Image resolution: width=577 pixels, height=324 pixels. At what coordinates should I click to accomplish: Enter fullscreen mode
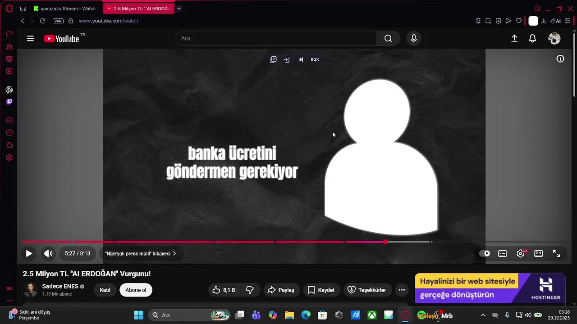557,253
